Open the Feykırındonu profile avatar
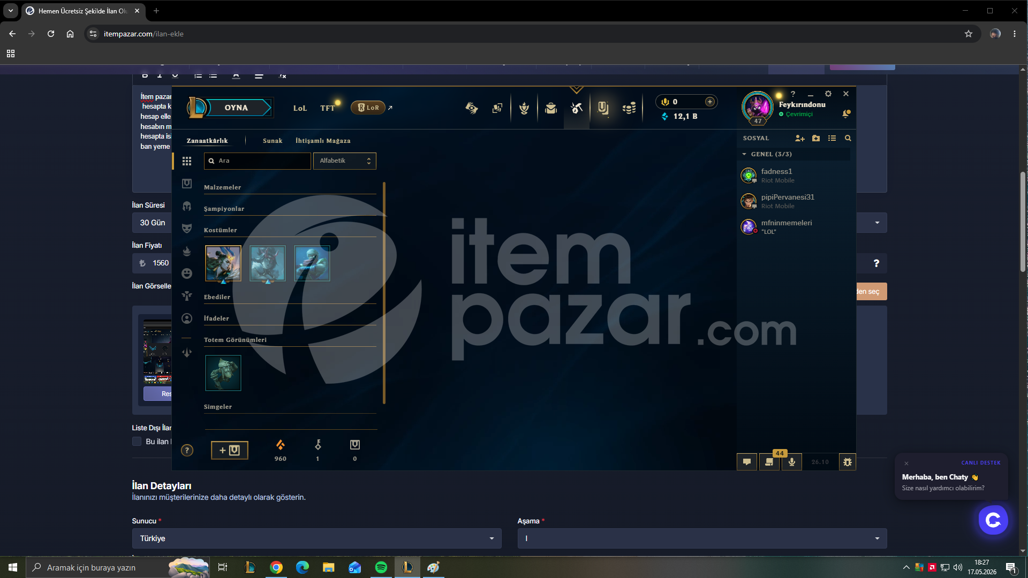 coord(757,106)
